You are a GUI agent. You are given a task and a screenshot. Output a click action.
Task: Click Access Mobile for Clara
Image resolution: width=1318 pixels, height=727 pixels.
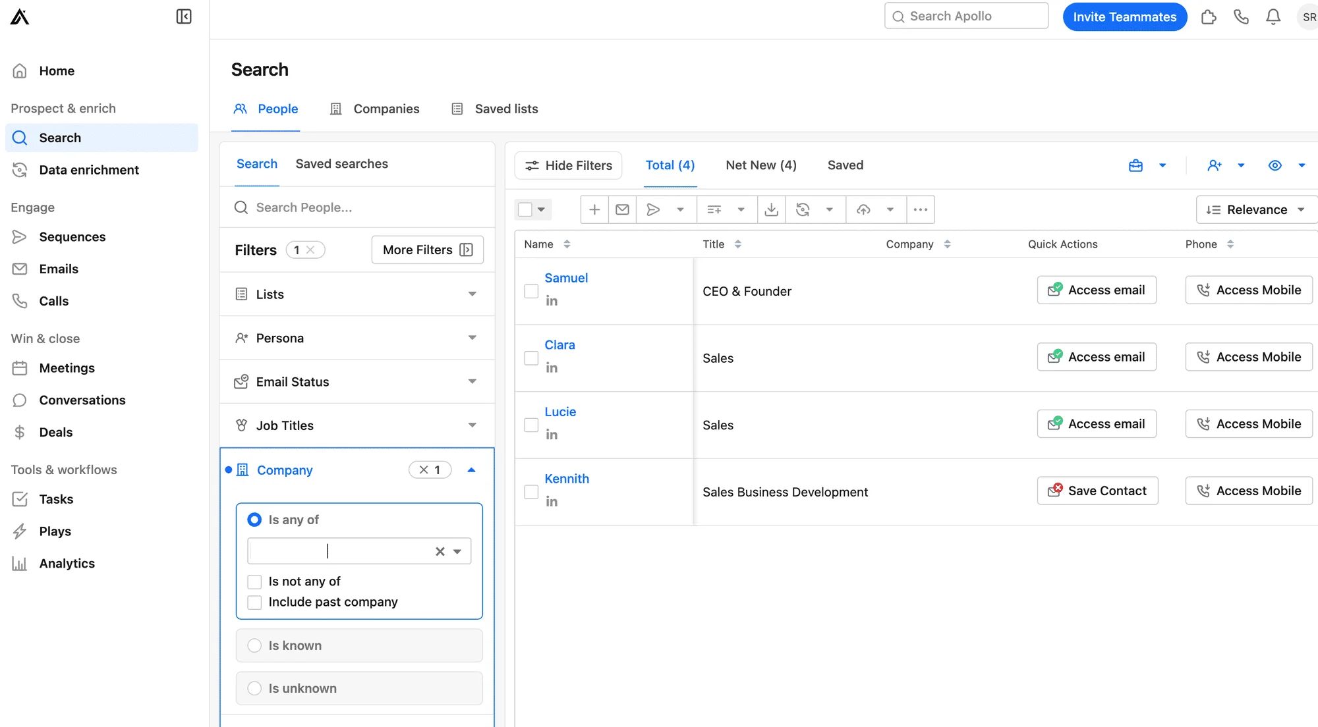pos(1249,357)
